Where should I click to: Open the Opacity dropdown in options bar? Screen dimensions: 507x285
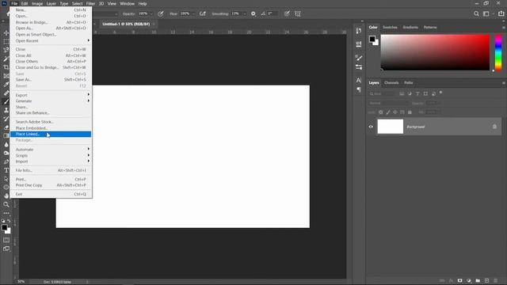(151, 14)
